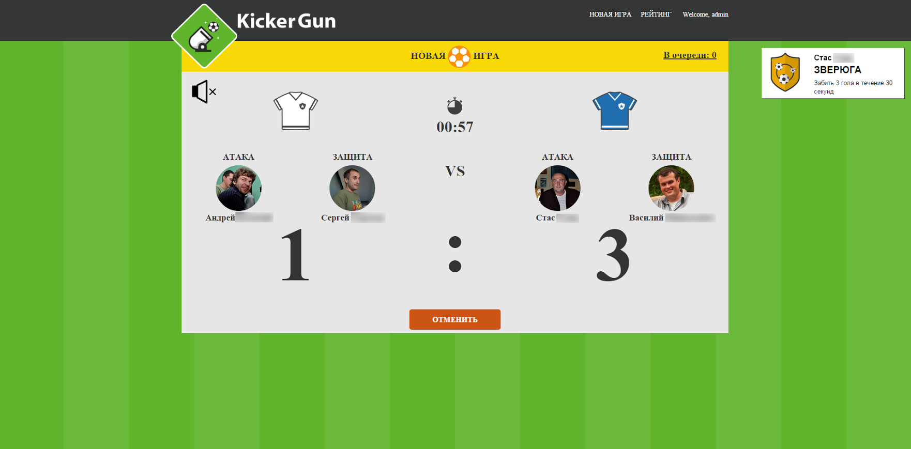Cancel the game with ОТМЕНИТЬ button
The width and height of the screenshot is (911, 449).
[x=455, y=319]
